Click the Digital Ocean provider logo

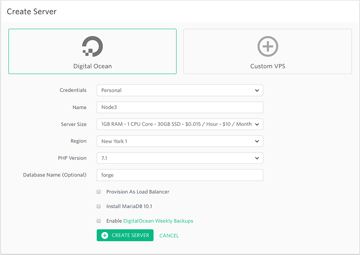pos(92,46)
